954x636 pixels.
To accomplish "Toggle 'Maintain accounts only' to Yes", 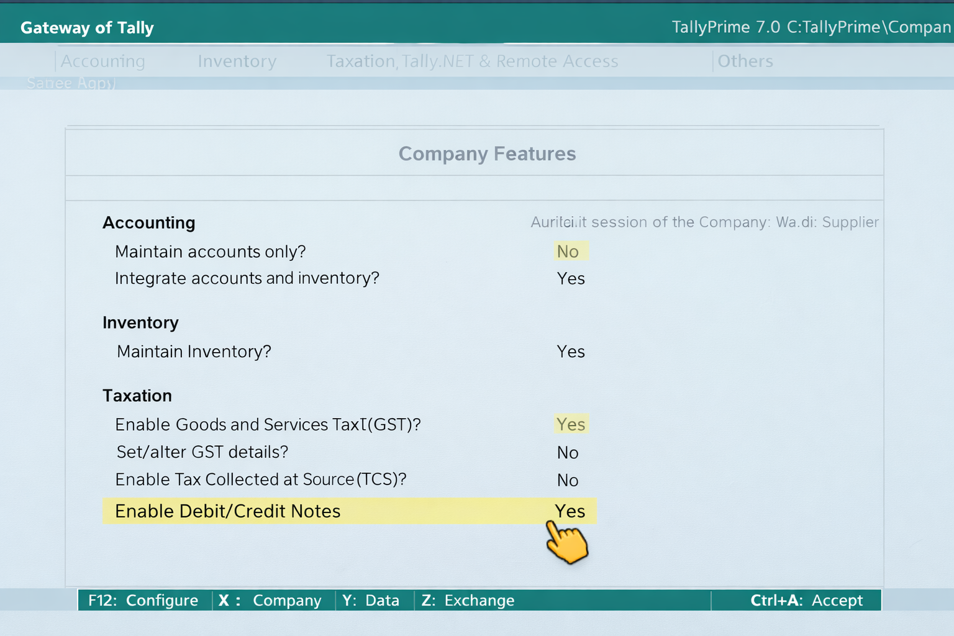I will point(569,252).
